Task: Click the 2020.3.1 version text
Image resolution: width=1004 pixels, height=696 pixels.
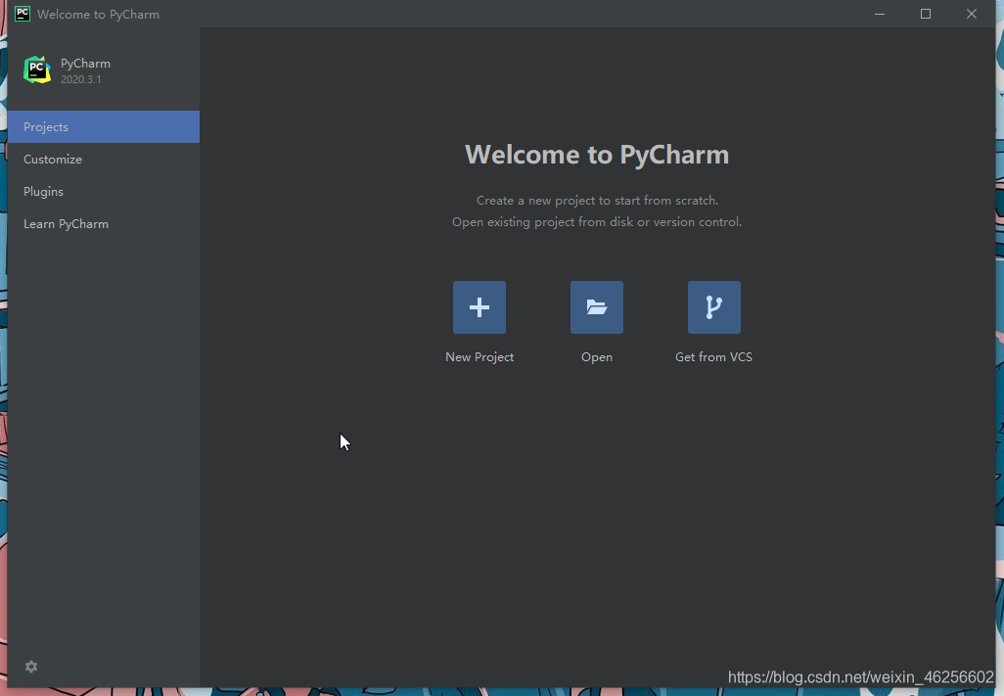Action: [x=80, y=79]
